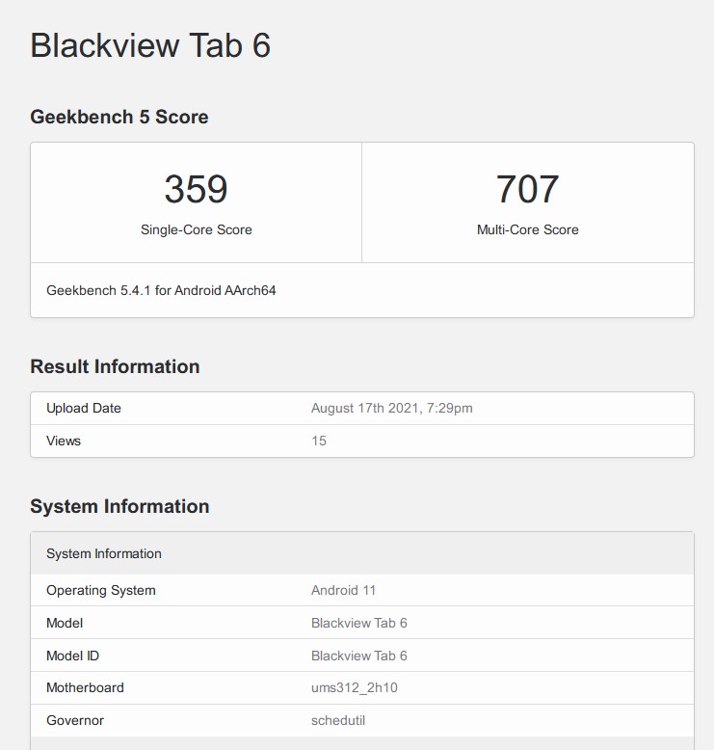Select the date 'August 17th 2021, 7:29pm'
714x750 pixels.
tap(391, 408)
